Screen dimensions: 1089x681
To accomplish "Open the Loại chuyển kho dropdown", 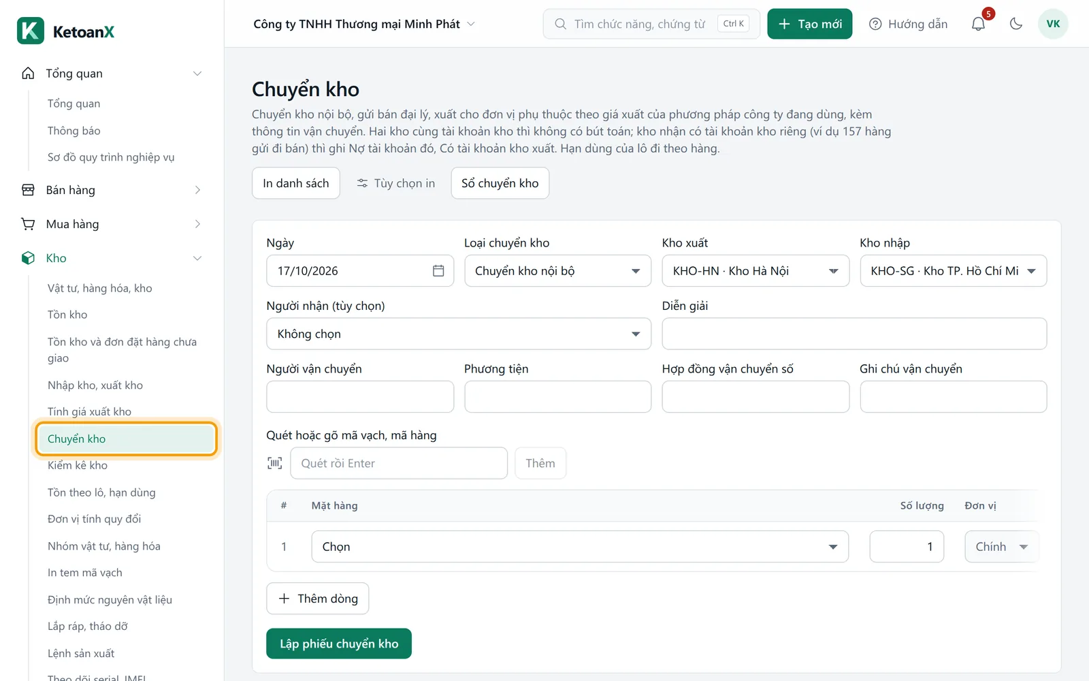I will [557, 271].
